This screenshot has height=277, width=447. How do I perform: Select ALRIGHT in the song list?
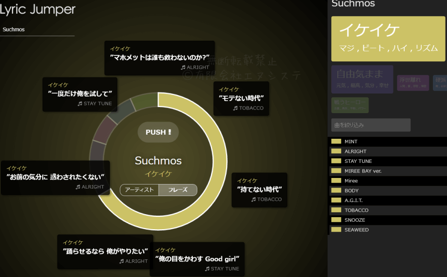pyautogui.click(x=388, y=151)
